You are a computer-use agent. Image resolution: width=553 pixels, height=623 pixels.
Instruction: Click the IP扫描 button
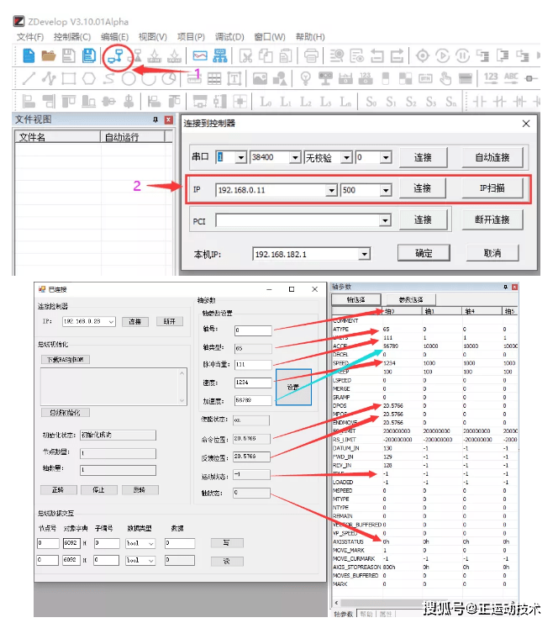click(492, 188)
